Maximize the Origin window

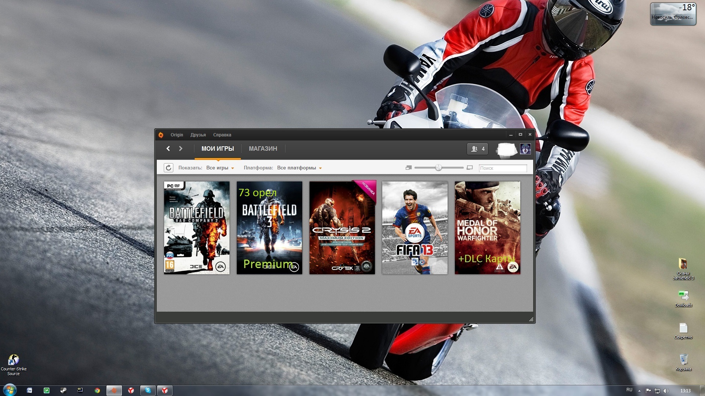(x=520, y=135)
